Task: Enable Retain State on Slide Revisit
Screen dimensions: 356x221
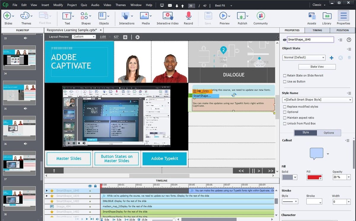Action: pyautogui.click(x=285, y=75)
